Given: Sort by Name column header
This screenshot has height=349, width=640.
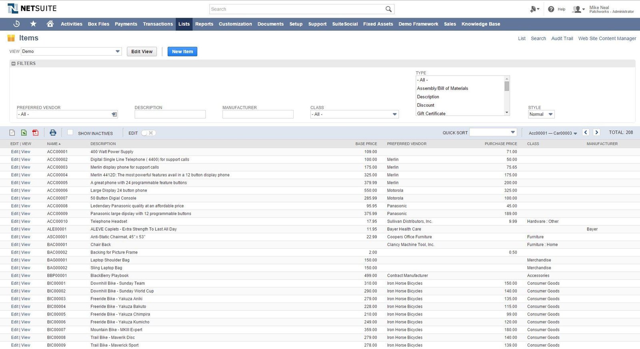Looking at the screenshot, I should pyautogui.click(x=54, y=144).
